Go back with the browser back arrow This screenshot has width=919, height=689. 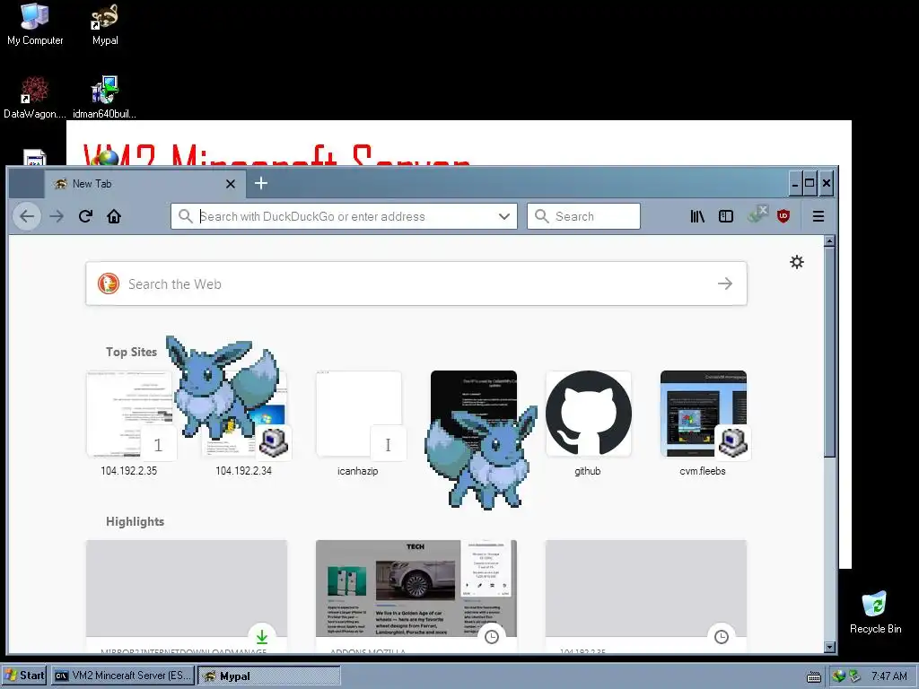pyautogui.click(x=27, y=216)
